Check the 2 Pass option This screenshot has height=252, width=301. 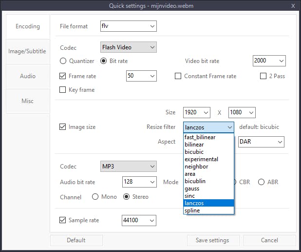click(263, 76)
